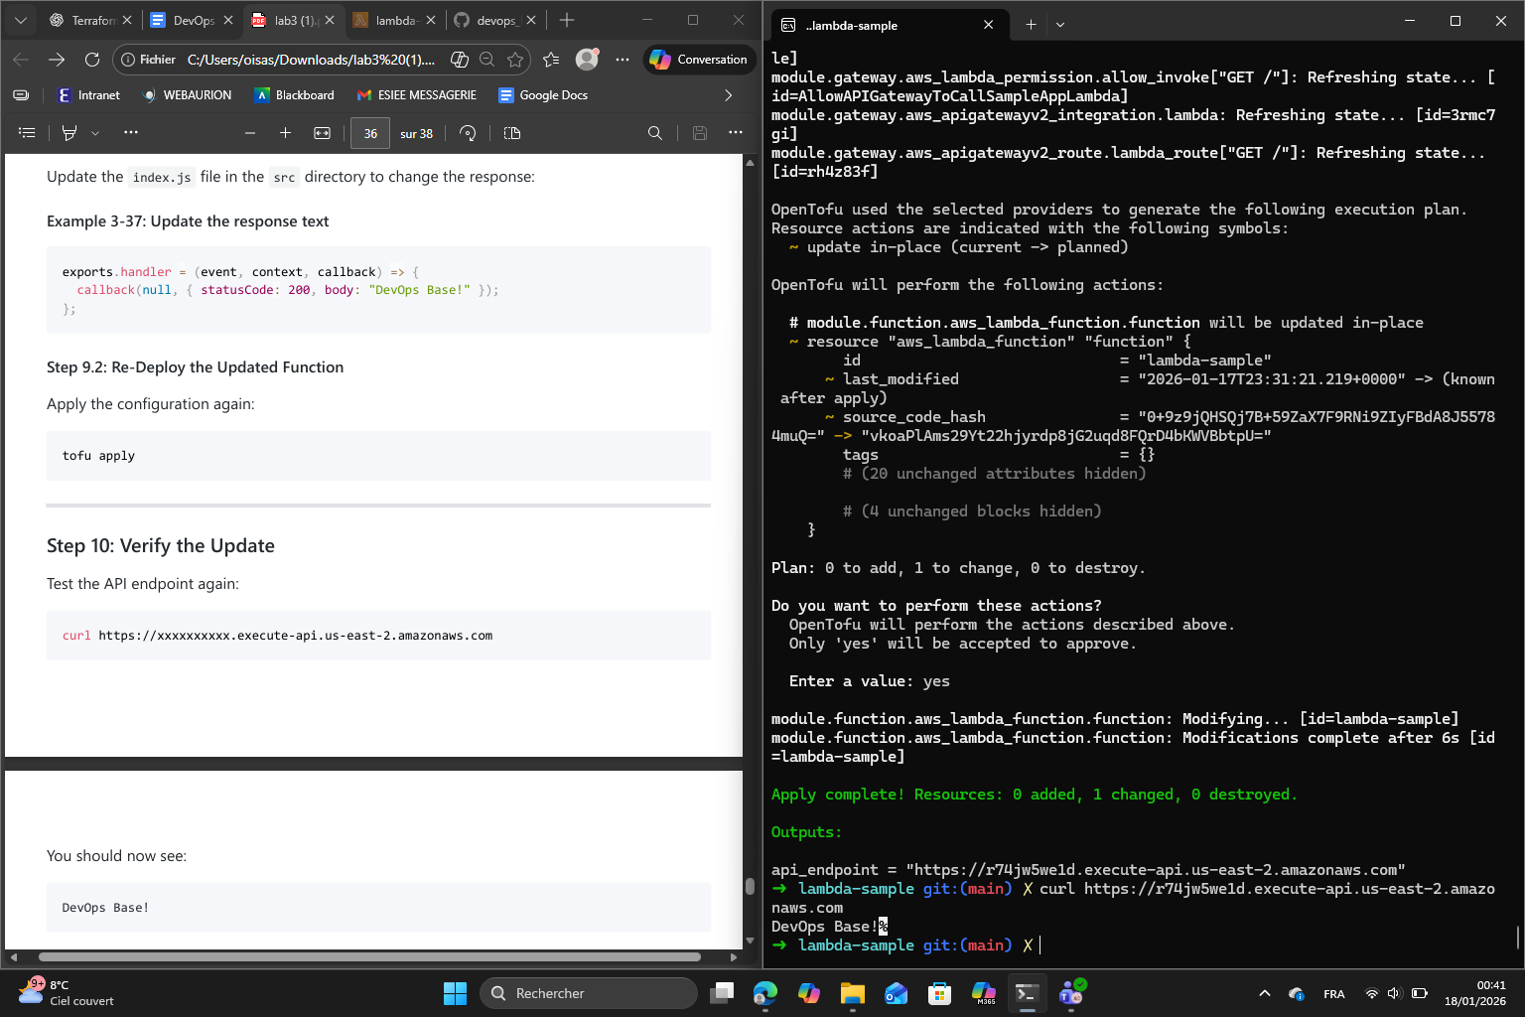Click the Conversation Copilot button

(x=699, y=60)
